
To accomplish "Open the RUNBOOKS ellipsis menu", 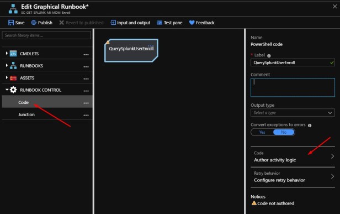I will click(86, 67).
